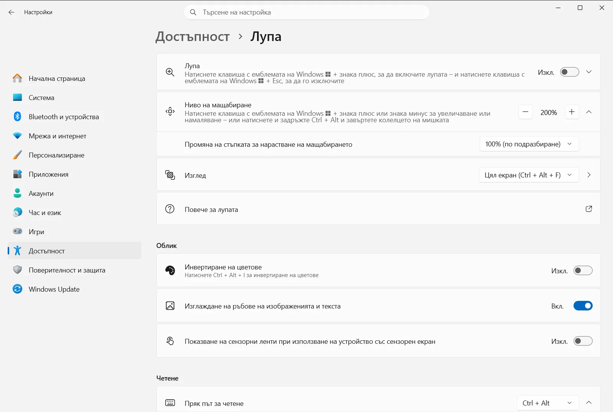Click the Търсене на настройка search field
The image size is (613, 412).
pyautogui.click(x=306, y=12)
